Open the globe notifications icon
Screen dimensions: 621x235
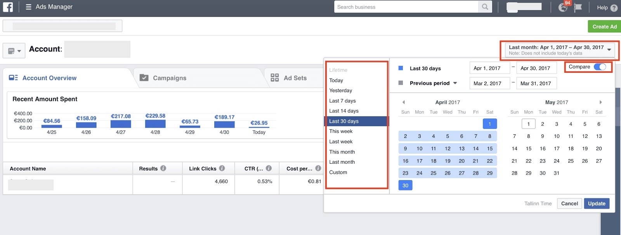563,7
